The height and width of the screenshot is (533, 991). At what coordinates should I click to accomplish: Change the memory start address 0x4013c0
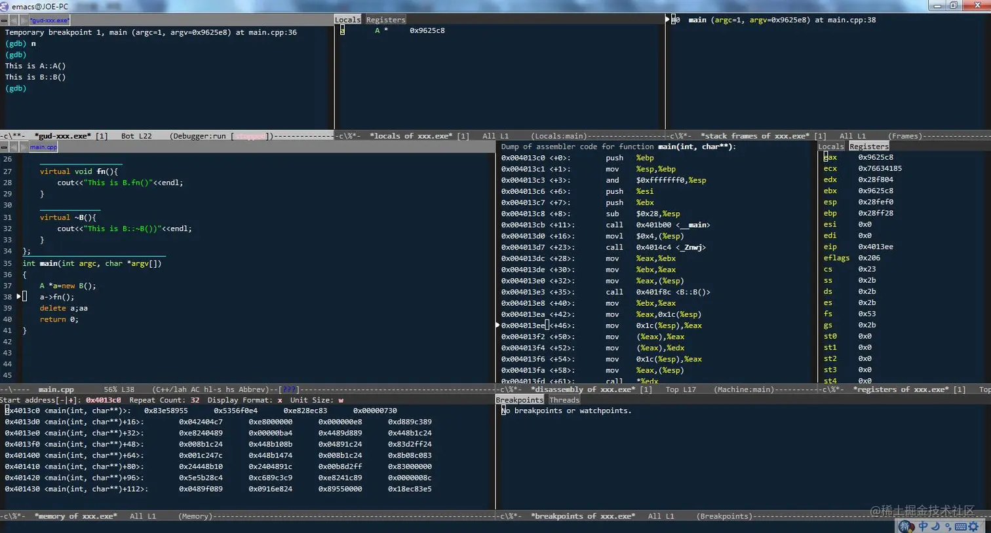click(103, 400)
